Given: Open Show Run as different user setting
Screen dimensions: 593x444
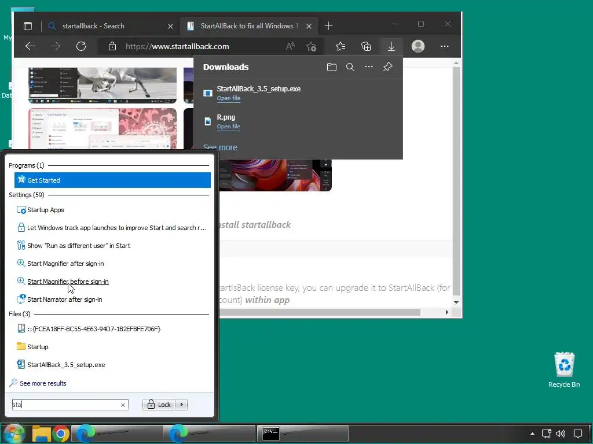Looking at the screenshot, I should point(112,246).
